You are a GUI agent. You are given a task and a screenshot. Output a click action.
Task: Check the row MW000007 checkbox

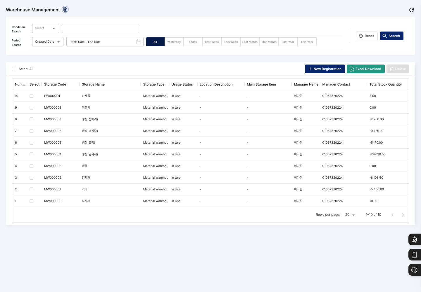32,119
